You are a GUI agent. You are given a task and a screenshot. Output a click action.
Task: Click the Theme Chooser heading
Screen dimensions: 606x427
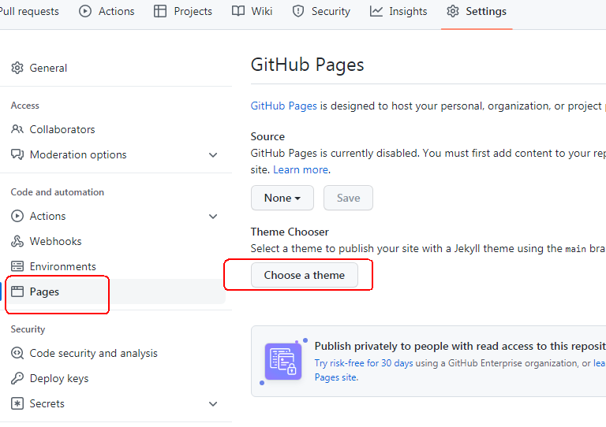290,232
